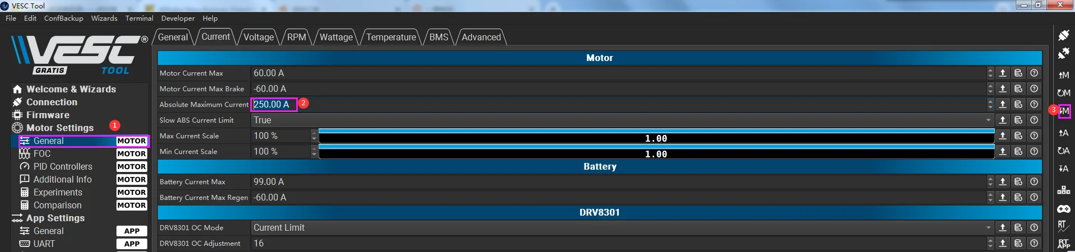Select PID Controllers motor page
1075x252 pixels.
pos(83,166)
